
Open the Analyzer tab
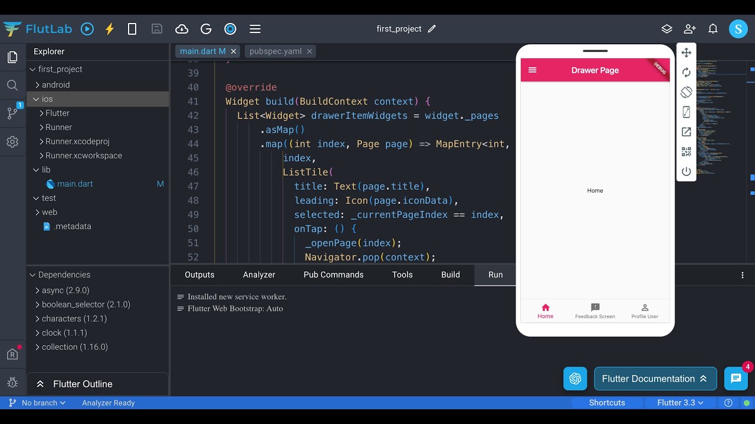(259, 274)
